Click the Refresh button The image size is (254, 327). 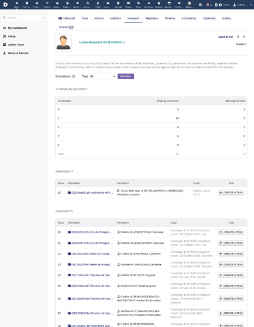tap(126, 76)
